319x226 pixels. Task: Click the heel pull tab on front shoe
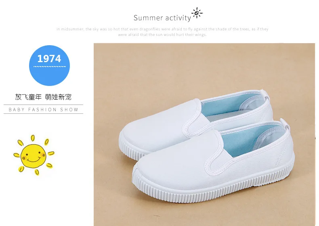pyautogui.click(x=285, y=124)
